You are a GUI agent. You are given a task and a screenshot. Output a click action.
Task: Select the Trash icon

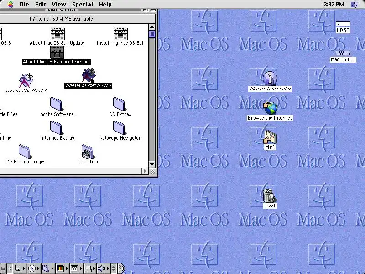tap(270, 199)
